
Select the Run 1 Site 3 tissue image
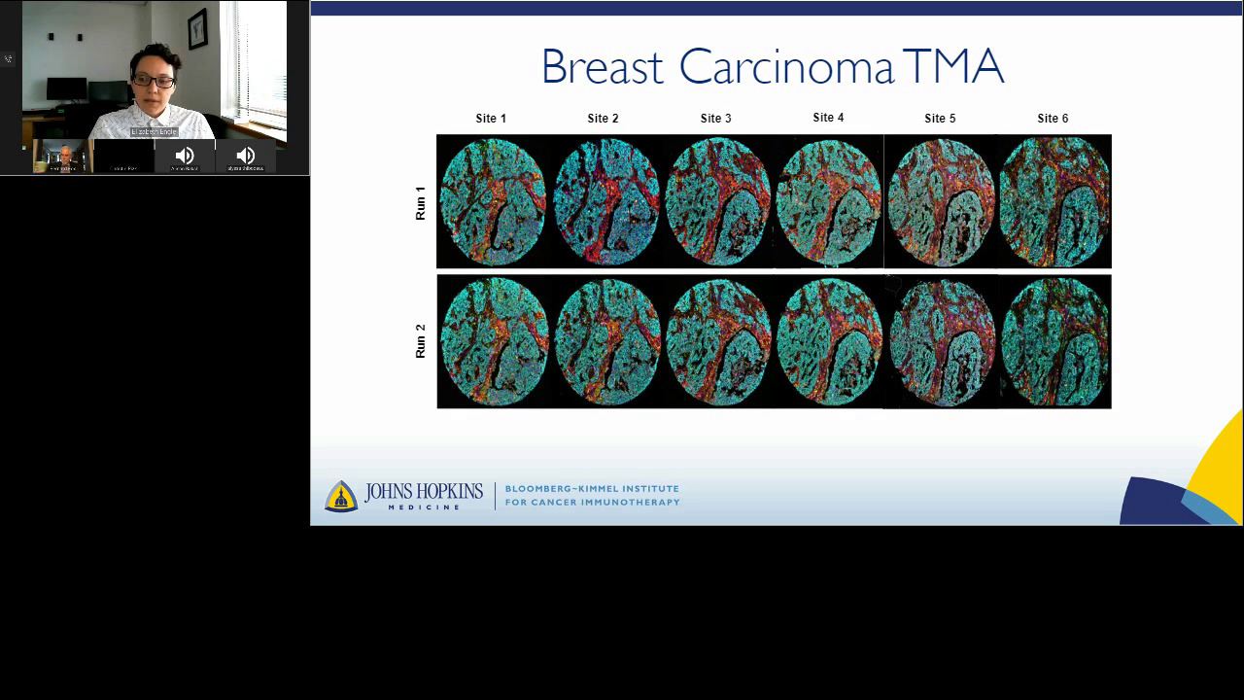(717, 201)
